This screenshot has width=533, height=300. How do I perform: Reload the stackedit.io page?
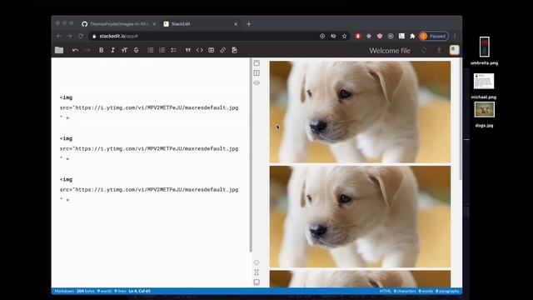(x=81, y=36)
